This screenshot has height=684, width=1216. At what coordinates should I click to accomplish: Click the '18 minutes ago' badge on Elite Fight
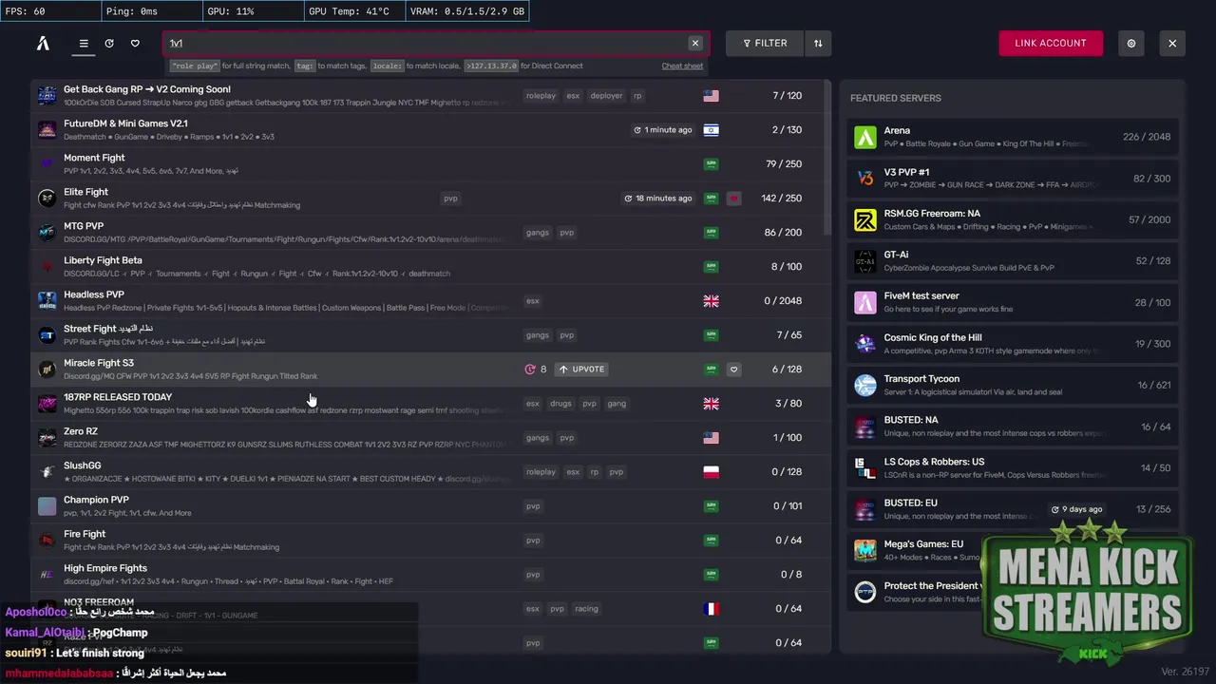point(657,199)
